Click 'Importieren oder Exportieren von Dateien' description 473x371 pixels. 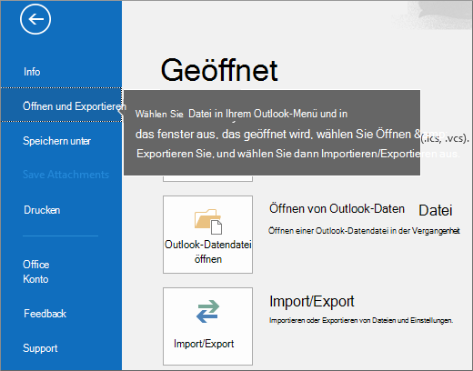point(361,320)
